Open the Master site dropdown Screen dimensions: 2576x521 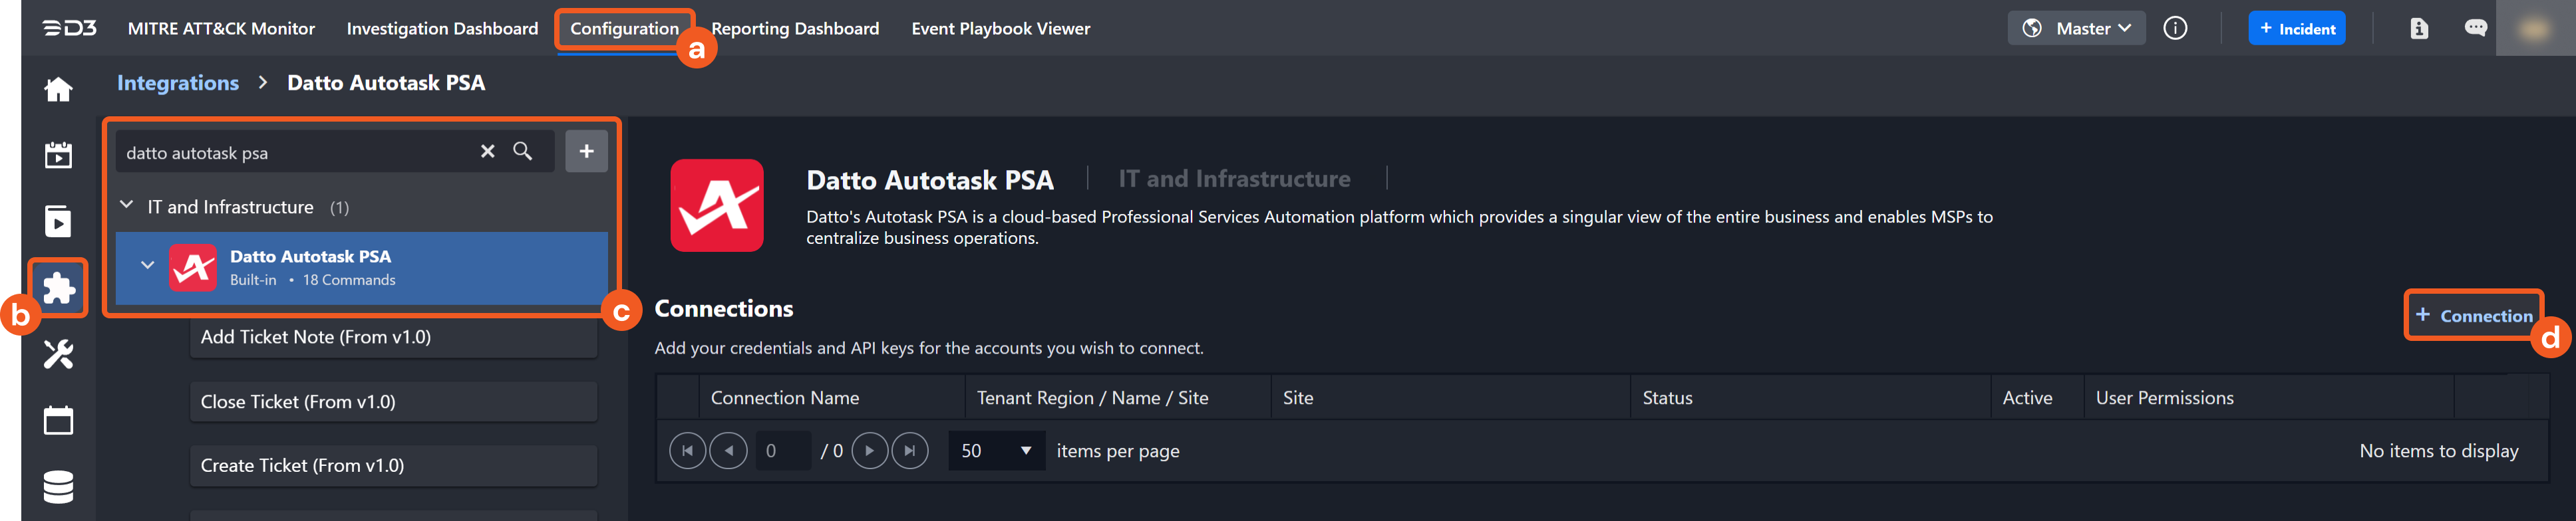click(2076, 29)
